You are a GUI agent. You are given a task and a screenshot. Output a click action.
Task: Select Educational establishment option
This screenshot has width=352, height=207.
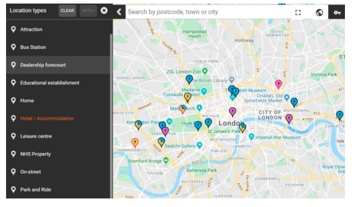(49, 83)
